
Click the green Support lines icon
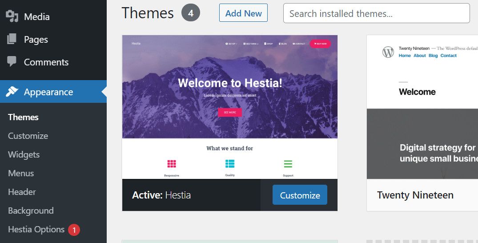tap(288, 164)
